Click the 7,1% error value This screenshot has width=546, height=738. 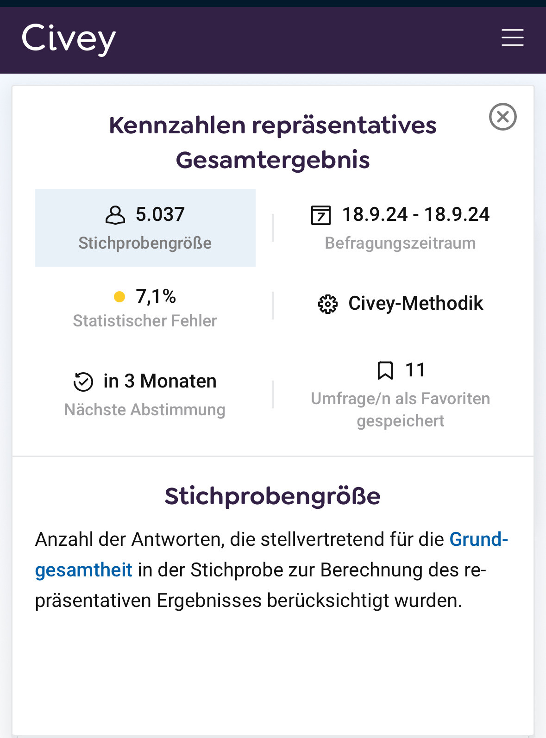point(156,296)
